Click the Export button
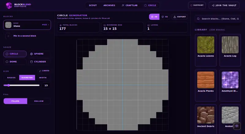The image size is (245, 134). pyautogui.click(x=180, y=17)
